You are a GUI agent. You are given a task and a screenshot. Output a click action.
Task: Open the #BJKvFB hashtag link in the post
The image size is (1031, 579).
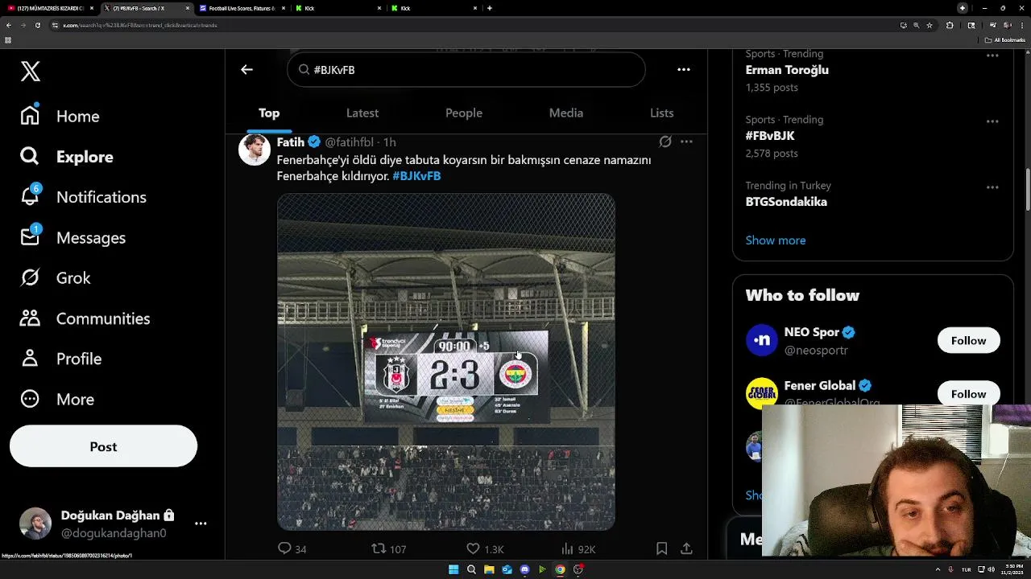(416, 176)
